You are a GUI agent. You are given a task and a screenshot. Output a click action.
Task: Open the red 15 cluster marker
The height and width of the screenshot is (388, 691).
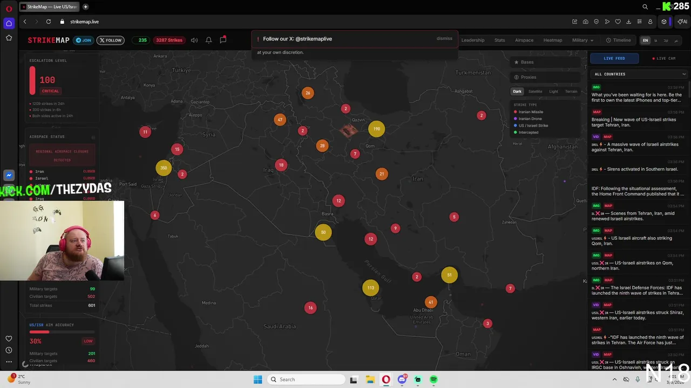177,149
